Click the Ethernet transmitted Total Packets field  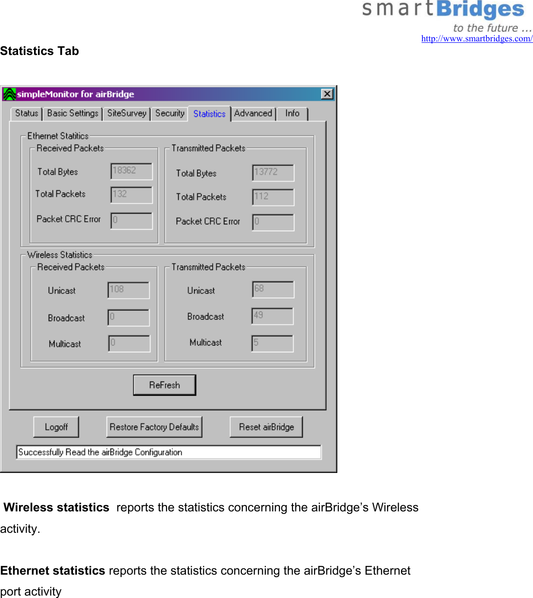point(273,197)
